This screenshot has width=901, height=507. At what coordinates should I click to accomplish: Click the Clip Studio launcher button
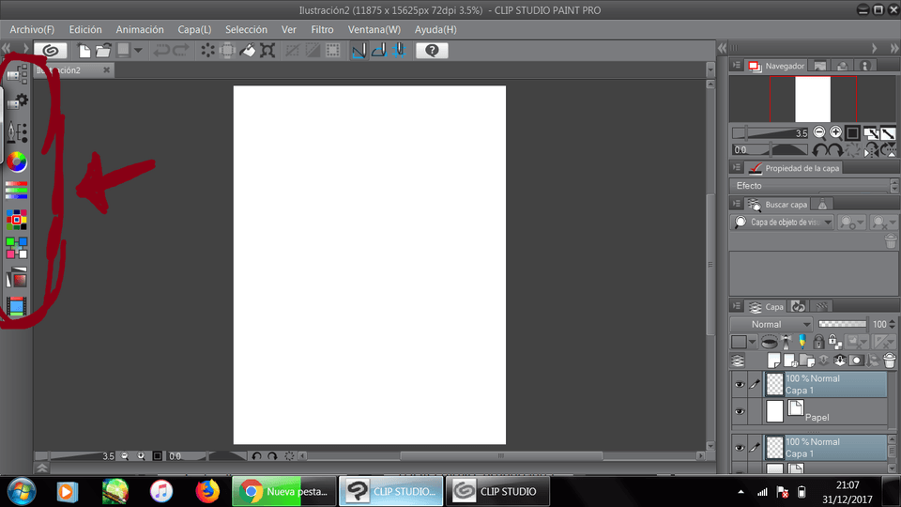[x=51, y=51]
